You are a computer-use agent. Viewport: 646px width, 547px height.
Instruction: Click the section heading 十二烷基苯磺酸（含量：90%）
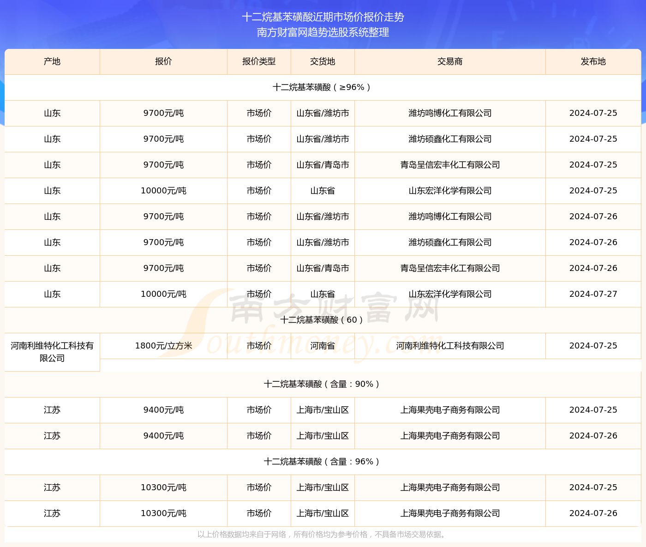[x=323, y=384]
